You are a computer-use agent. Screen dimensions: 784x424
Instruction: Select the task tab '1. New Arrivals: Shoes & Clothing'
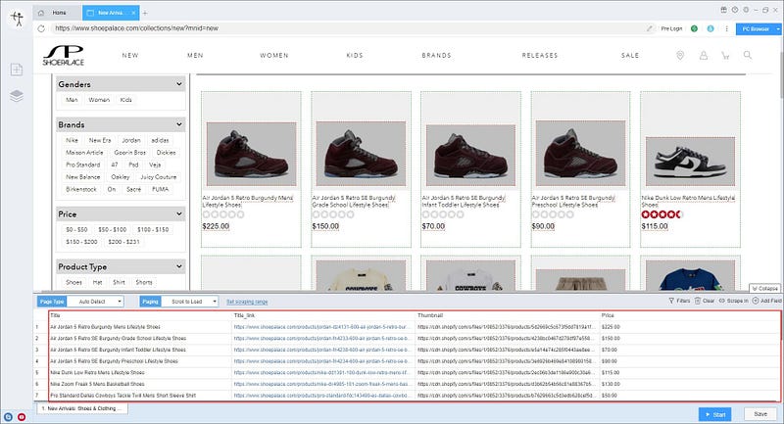tap(82, 408)
